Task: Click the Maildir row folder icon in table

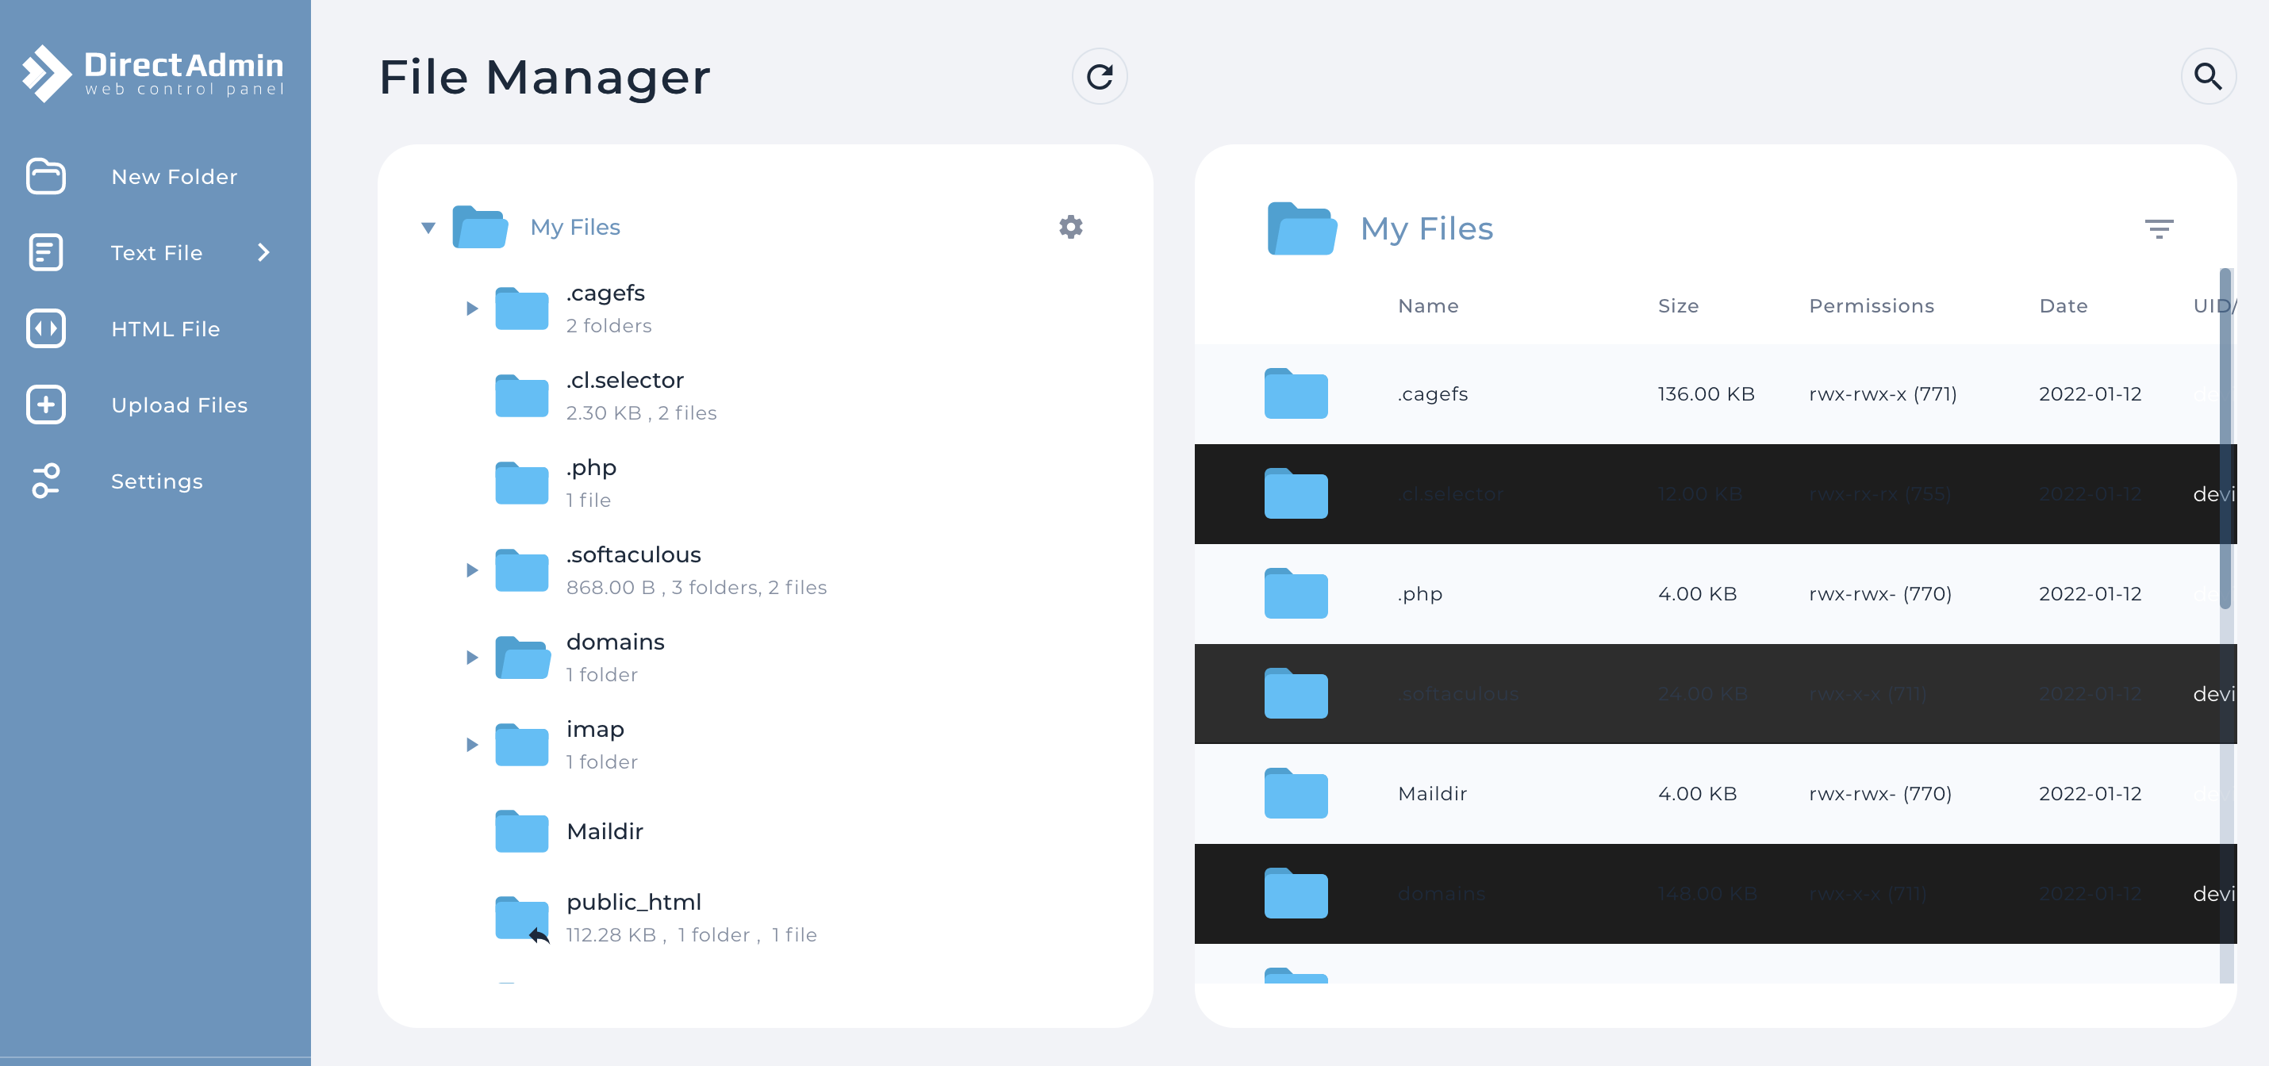Action: pos(1296,792)
